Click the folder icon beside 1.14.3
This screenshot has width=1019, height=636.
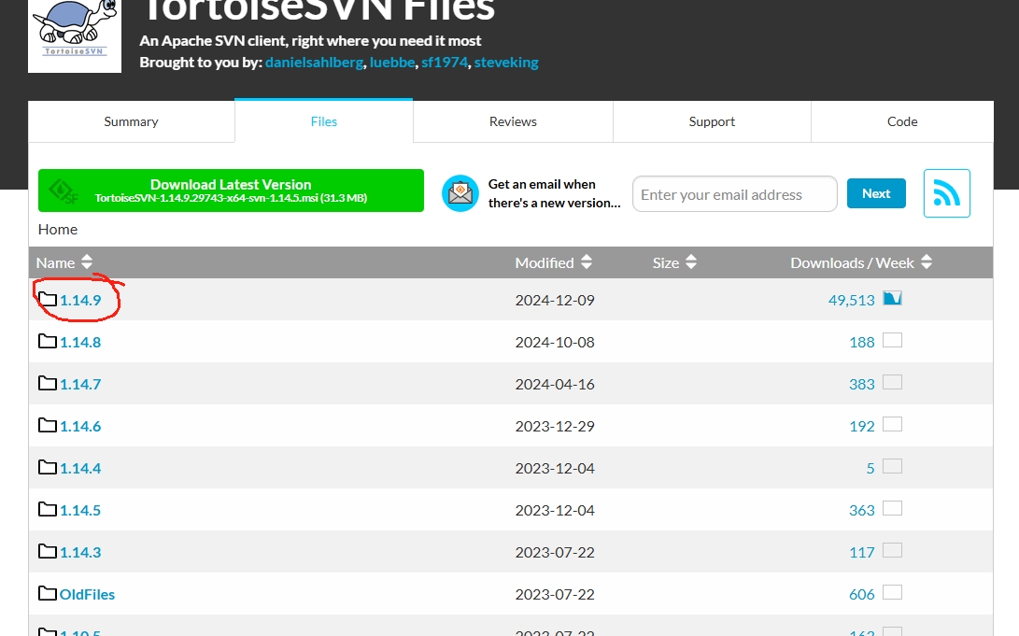(47, 552)
